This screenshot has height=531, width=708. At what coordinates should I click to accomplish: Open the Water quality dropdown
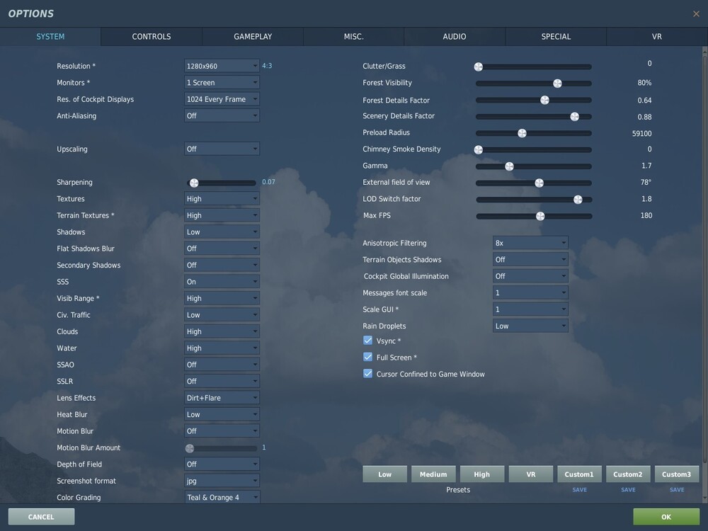tap(222, 348)
